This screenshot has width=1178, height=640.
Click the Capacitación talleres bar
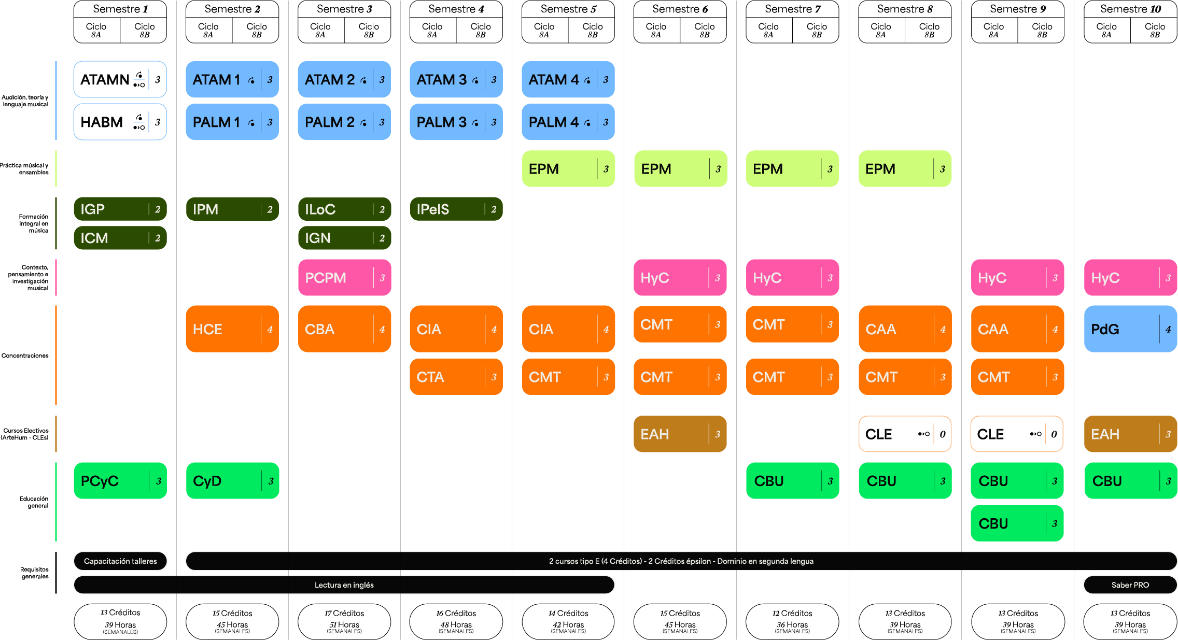click(x=120, y=561)
